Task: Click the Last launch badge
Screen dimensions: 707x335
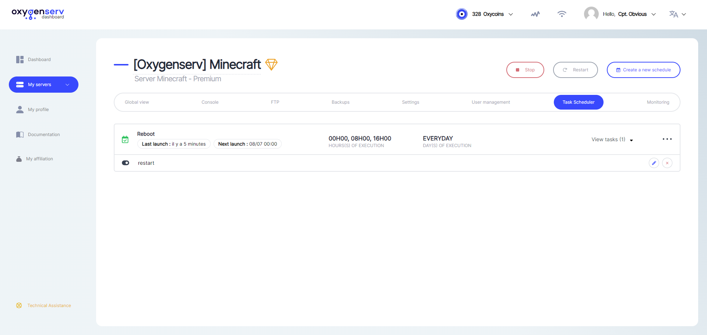Action: tap(174, 144)
